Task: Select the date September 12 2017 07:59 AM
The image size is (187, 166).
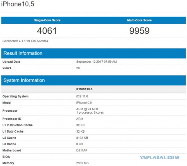Action: click(96, 62)
